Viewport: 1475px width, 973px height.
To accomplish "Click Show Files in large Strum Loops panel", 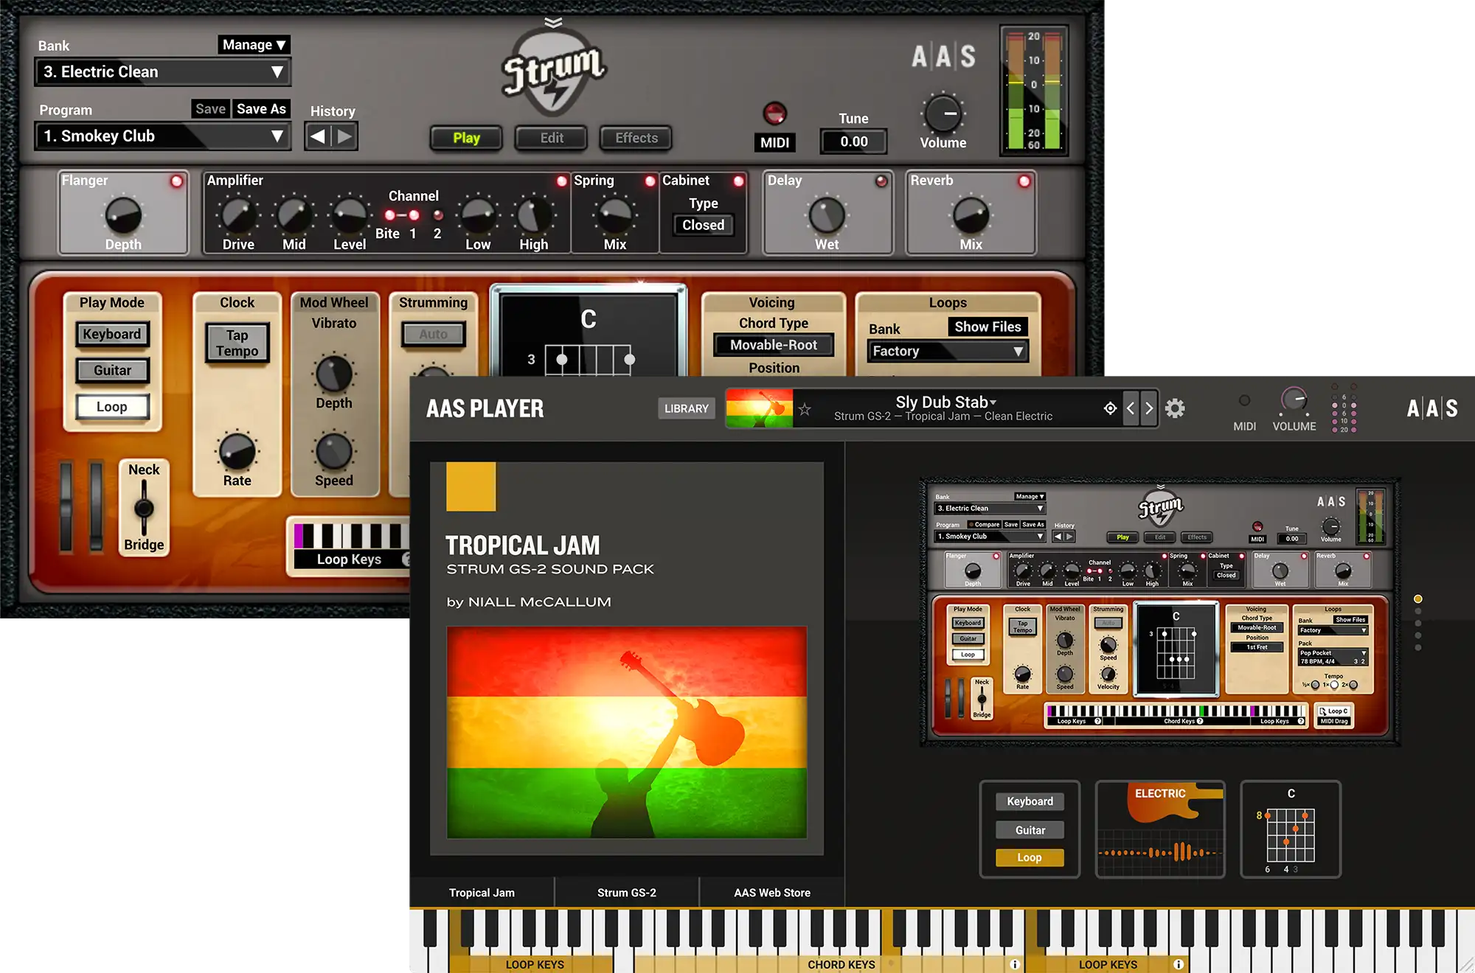I will pos(988,327).
